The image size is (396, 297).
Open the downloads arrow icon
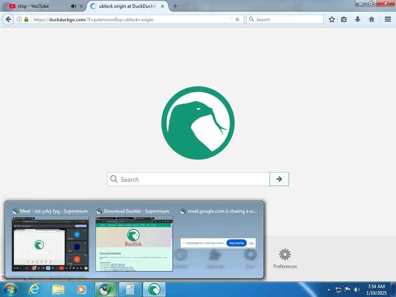point(358,19)
